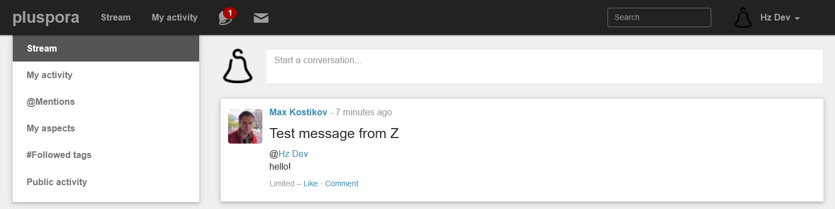
Task: Click the large bell avatar beside composer
Action: [x=237, y=66]
